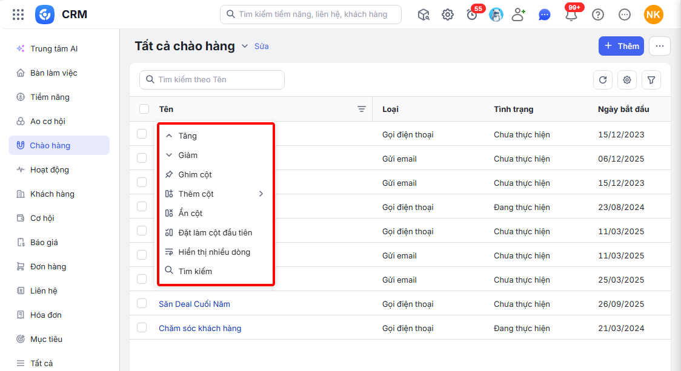Open the chat messages bubble icon
This screenshot has width=681, height=371.
544,15
